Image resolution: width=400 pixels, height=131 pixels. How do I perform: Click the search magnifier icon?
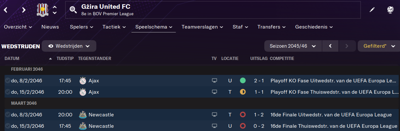pos(73,10)
